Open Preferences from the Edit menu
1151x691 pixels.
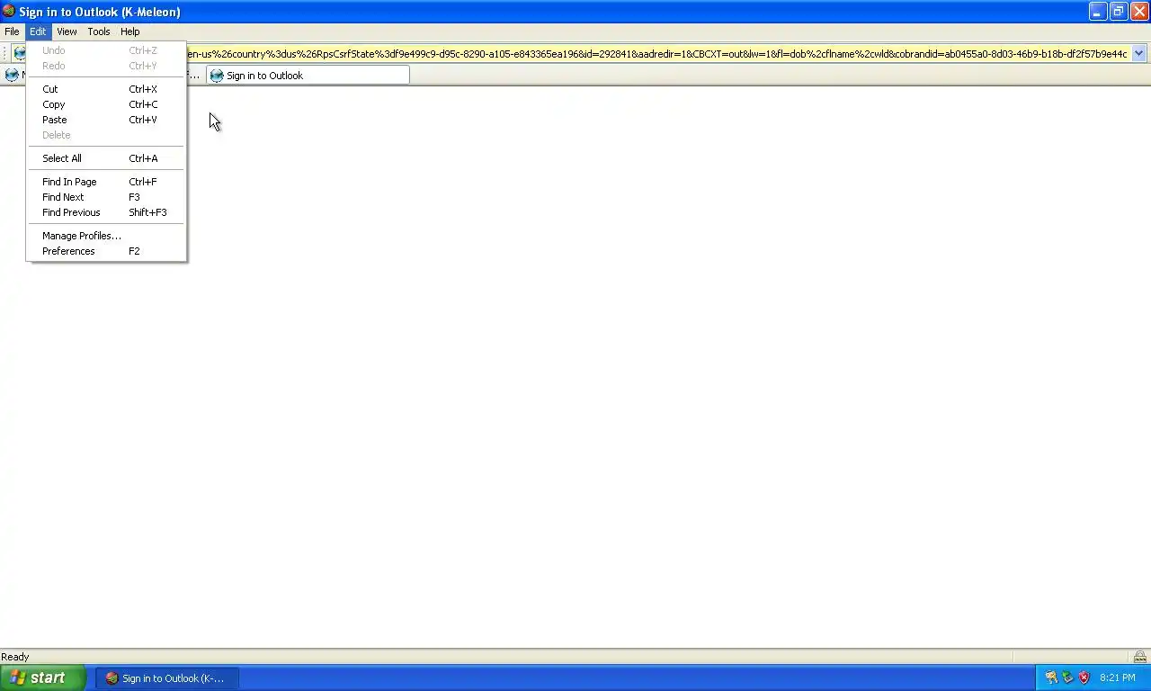pos(106,251)
